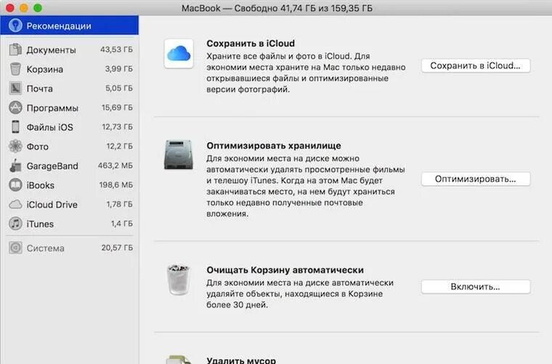Click the 463,2 МБ size value
Viewport: 552px width, 364px height.
point(115,166)
